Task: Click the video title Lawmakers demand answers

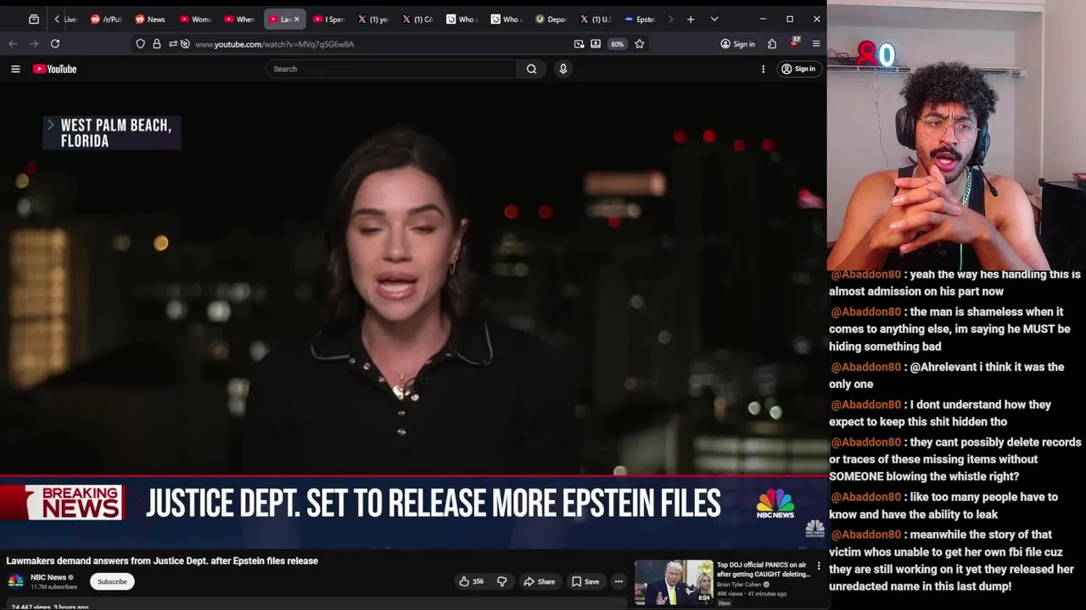Action: click(162, 561)
